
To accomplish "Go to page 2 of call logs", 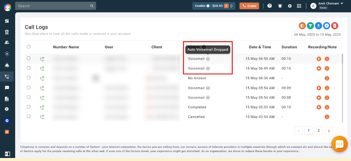I will click(318, 131).
